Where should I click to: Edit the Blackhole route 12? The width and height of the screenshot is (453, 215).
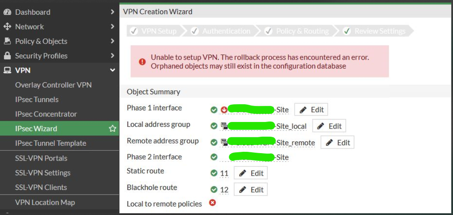[251, 189]
